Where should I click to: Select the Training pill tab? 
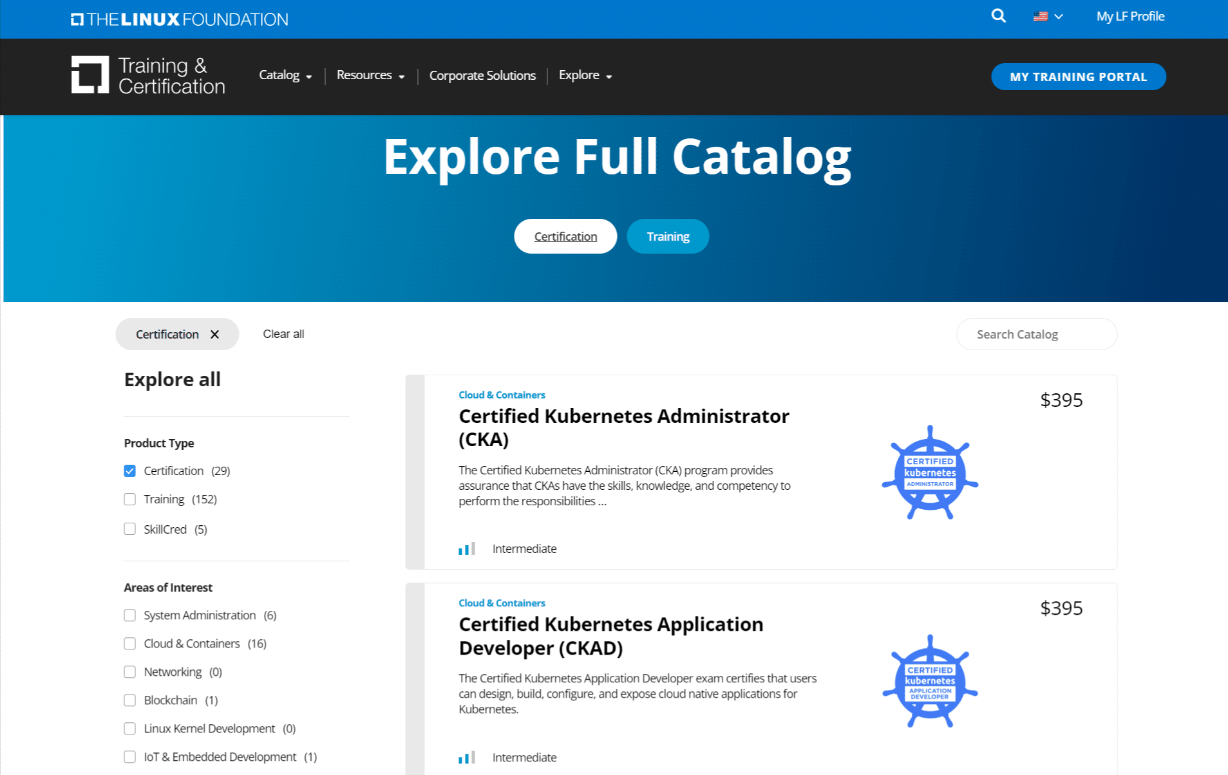tap(668, 236)
